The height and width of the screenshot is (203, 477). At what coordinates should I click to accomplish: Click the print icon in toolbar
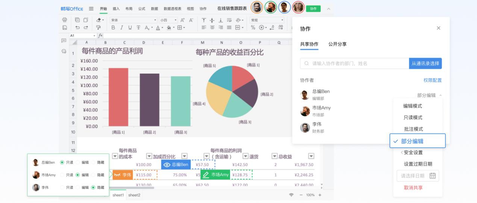65,20
